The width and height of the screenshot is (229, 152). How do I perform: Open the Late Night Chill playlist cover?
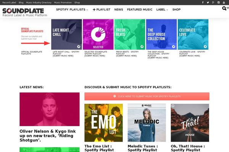[x=66, y=34]
